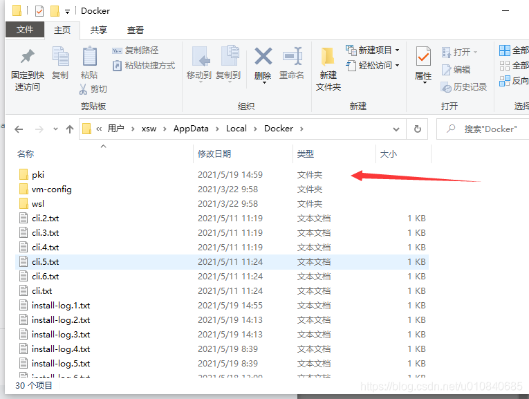Click the Properties checkmark icon in the title bar

[39, 11]
